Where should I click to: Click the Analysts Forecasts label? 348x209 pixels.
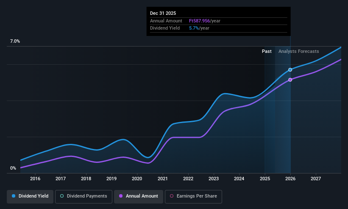pos(298,51)
